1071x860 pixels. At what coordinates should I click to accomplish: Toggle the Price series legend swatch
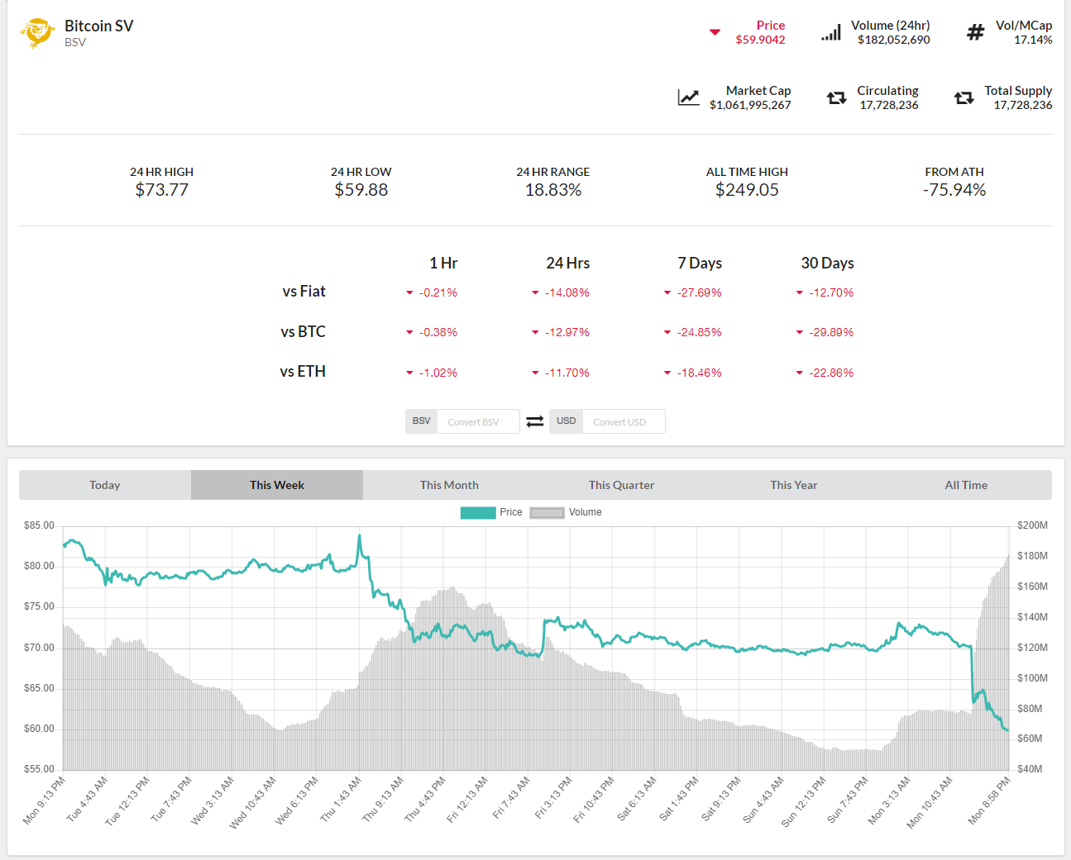[478, 512]
